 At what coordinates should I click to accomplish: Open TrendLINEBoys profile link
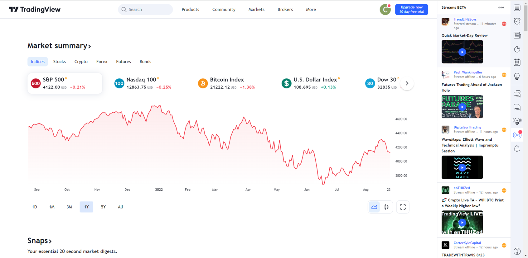(465, 19)
